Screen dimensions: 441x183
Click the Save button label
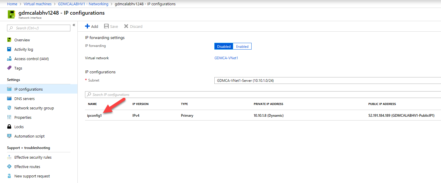[114, 26]
